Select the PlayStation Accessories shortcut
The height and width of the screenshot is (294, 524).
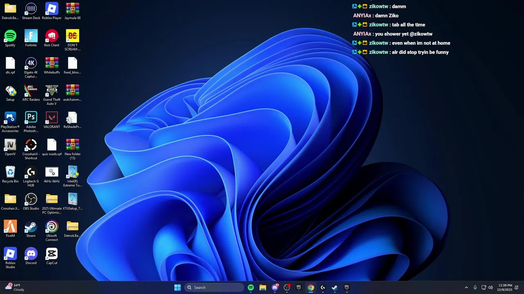[10, 122]
